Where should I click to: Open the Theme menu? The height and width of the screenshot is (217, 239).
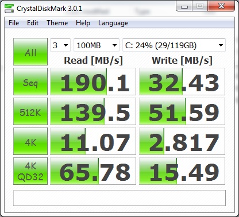click(x=57, y=23)
